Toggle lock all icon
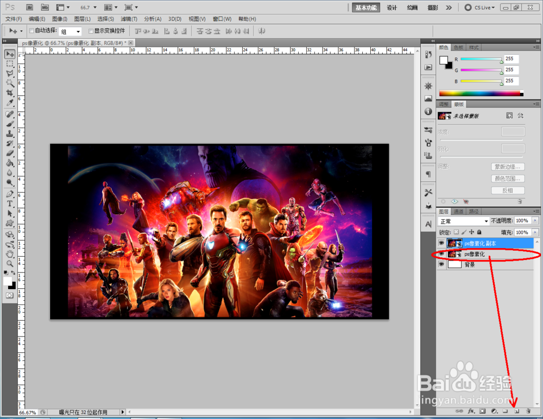543x419 pixels. click(x=479, y=232)
